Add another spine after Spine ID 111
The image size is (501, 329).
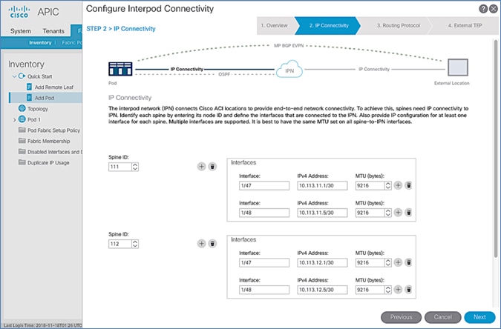(201, 167)
